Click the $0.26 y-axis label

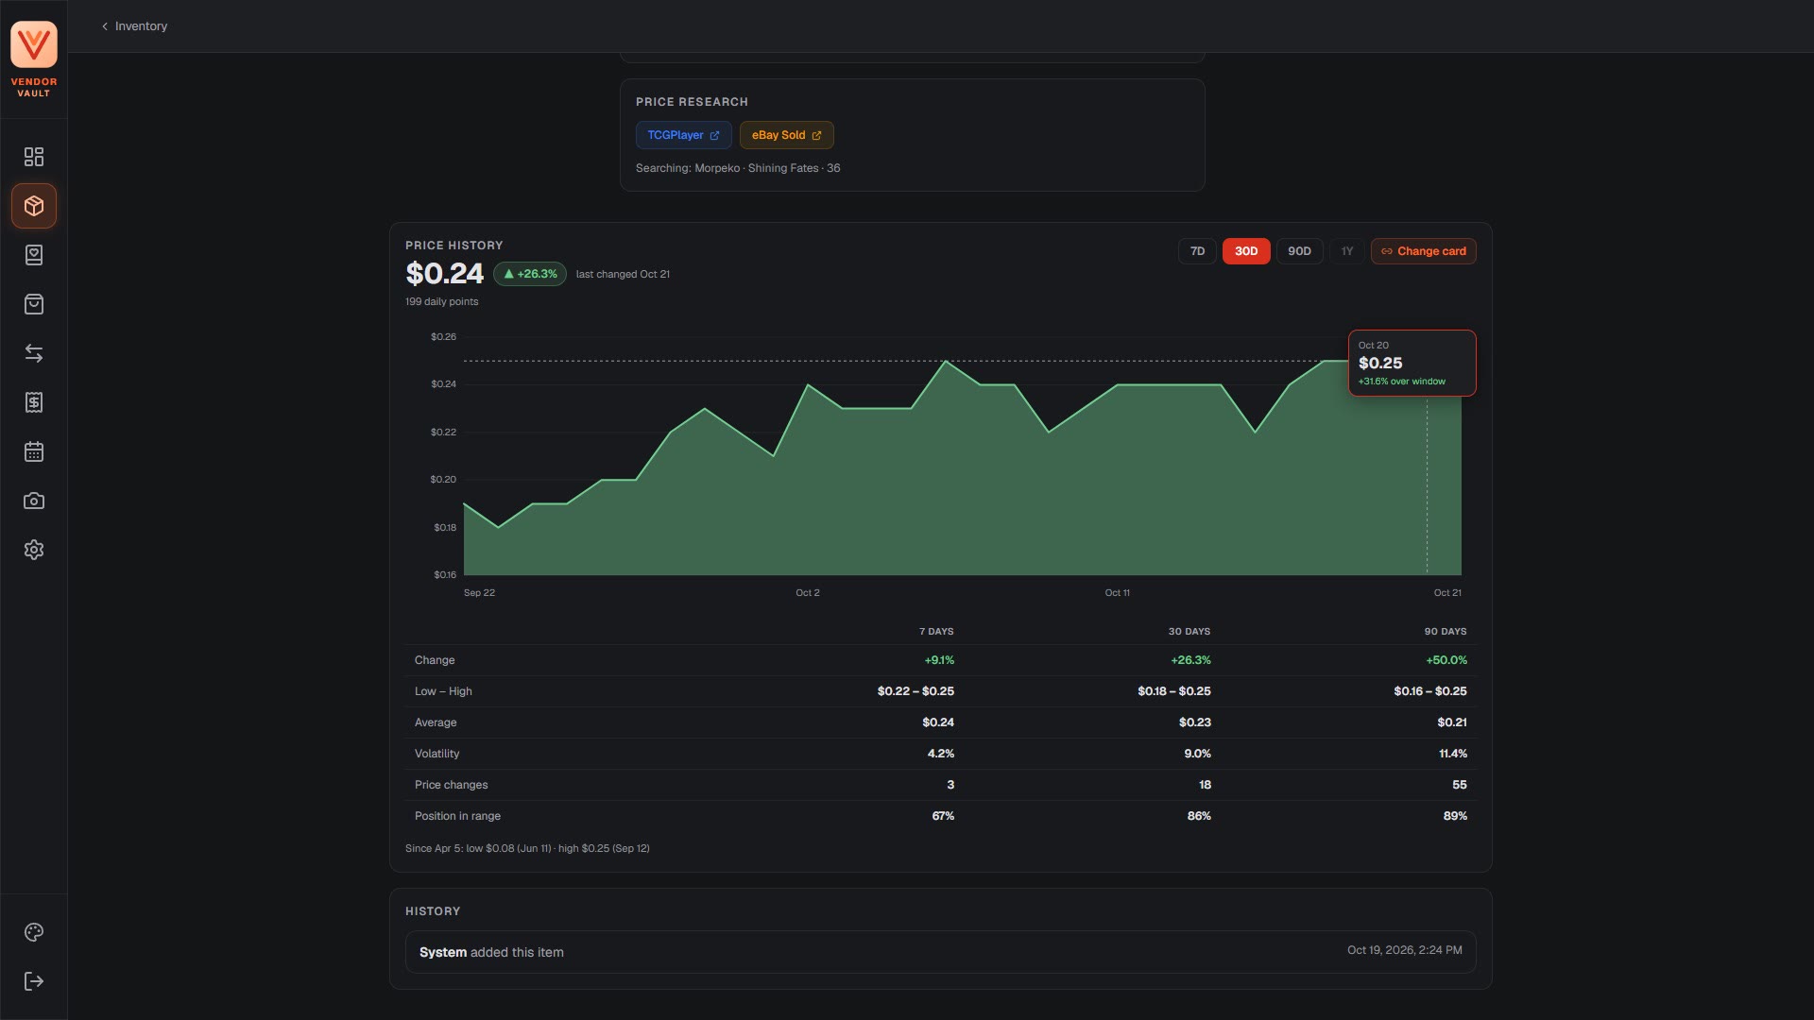point(443,337)
